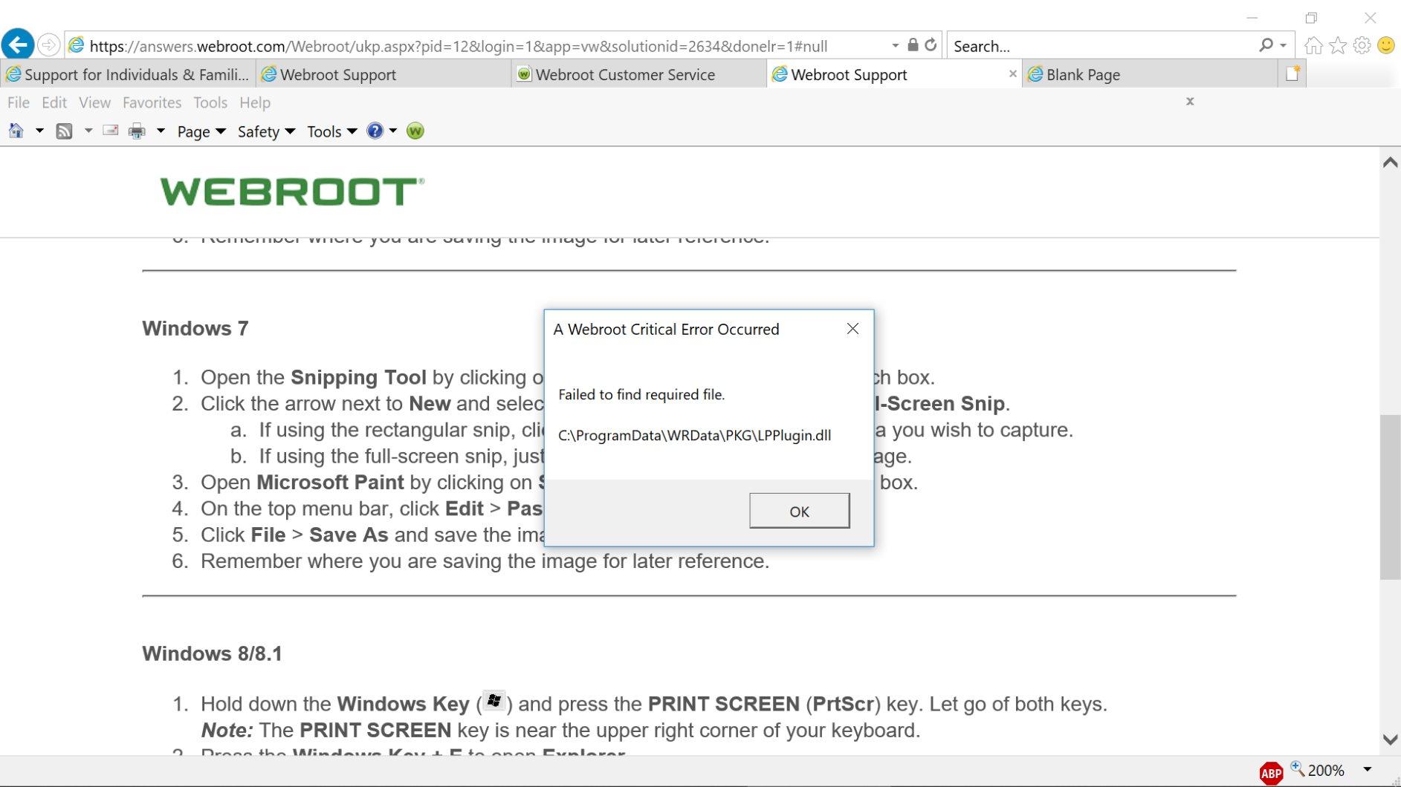Click the green Webroot toolbar icon
The height and width of the screenshot is (787, 1401).
(415, 131)
